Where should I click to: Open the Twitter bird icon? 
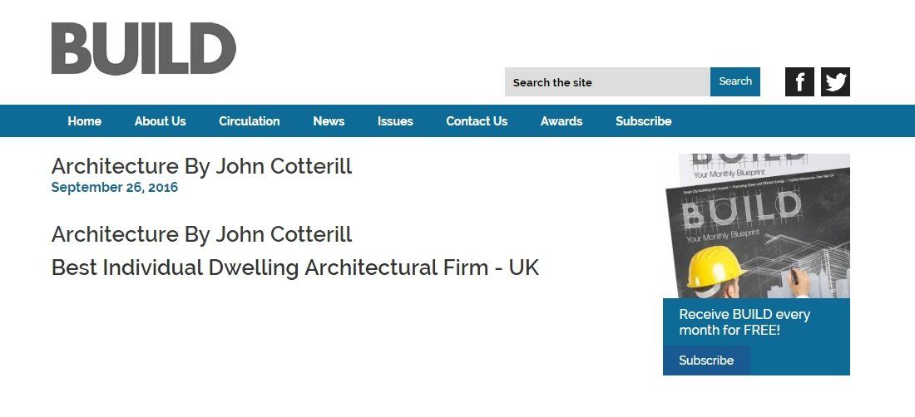tap(835, 81)
